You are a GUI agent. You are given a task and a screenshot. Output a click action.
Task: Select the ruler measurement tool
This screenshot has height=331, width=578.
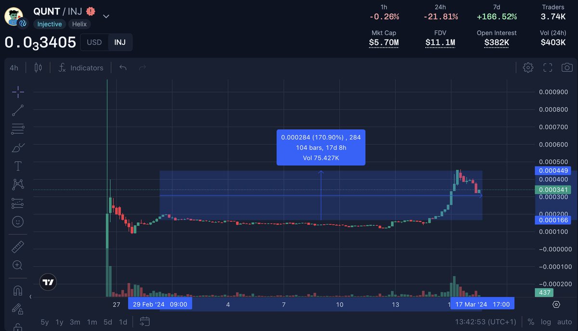(x=17, y=246)
